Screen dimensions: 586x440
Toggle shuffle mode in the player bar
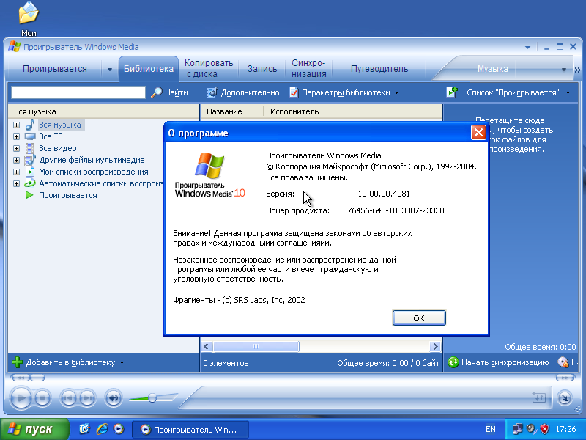[538, 398]
